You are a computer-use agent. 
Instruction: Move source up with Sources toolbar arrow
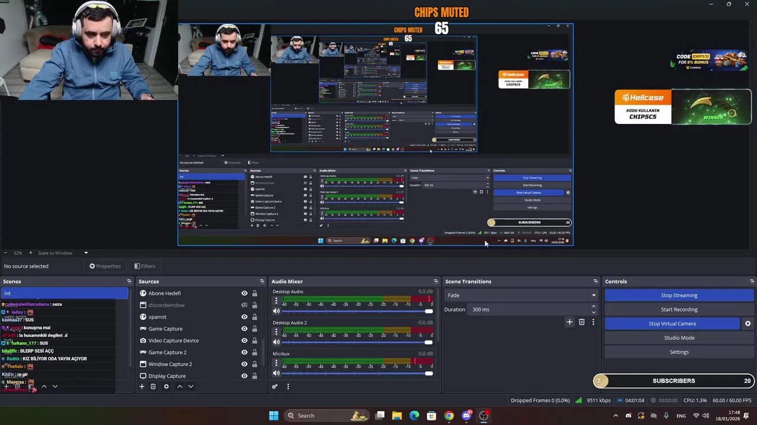tap(180, 387)
